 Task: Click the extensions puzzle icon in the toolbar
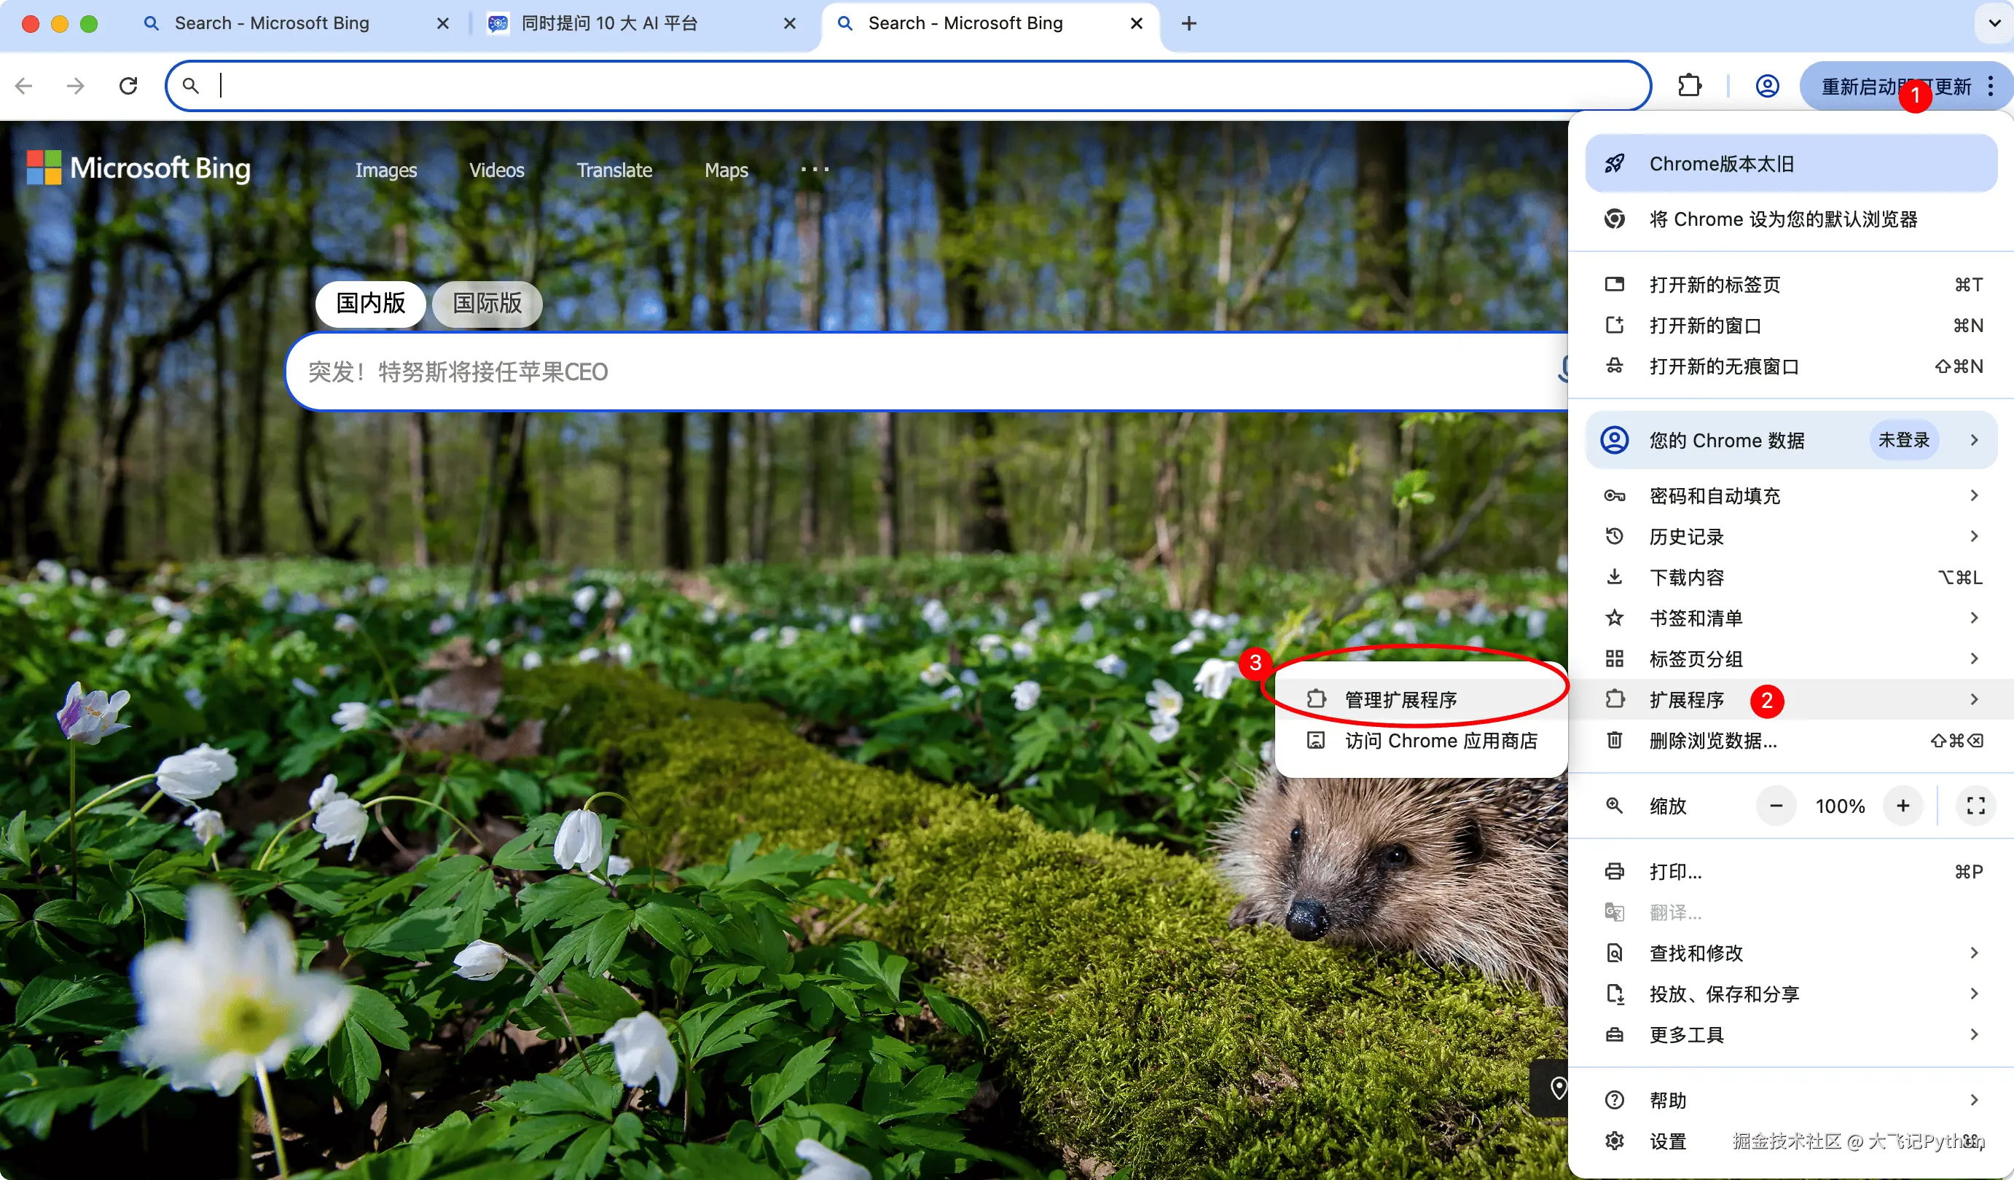[1689, 85]
